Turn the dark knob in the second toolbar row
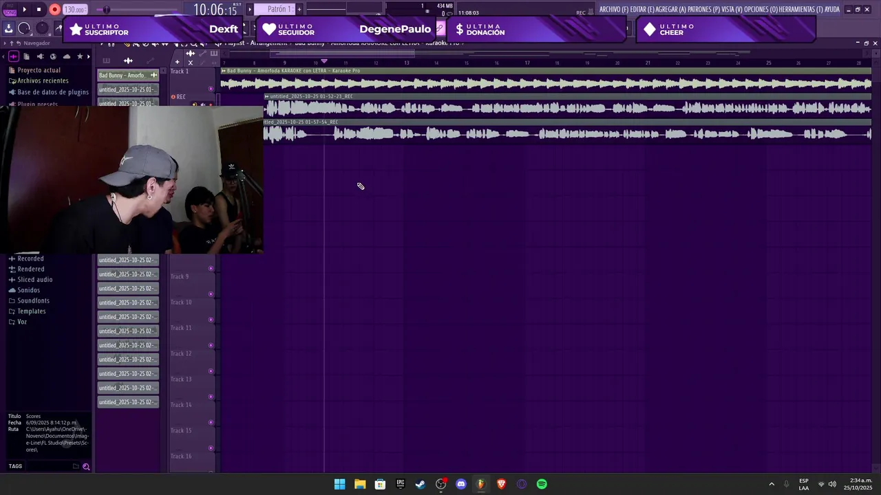The width and height of the screenshot is (881, 495). click(x=42, y=28)
